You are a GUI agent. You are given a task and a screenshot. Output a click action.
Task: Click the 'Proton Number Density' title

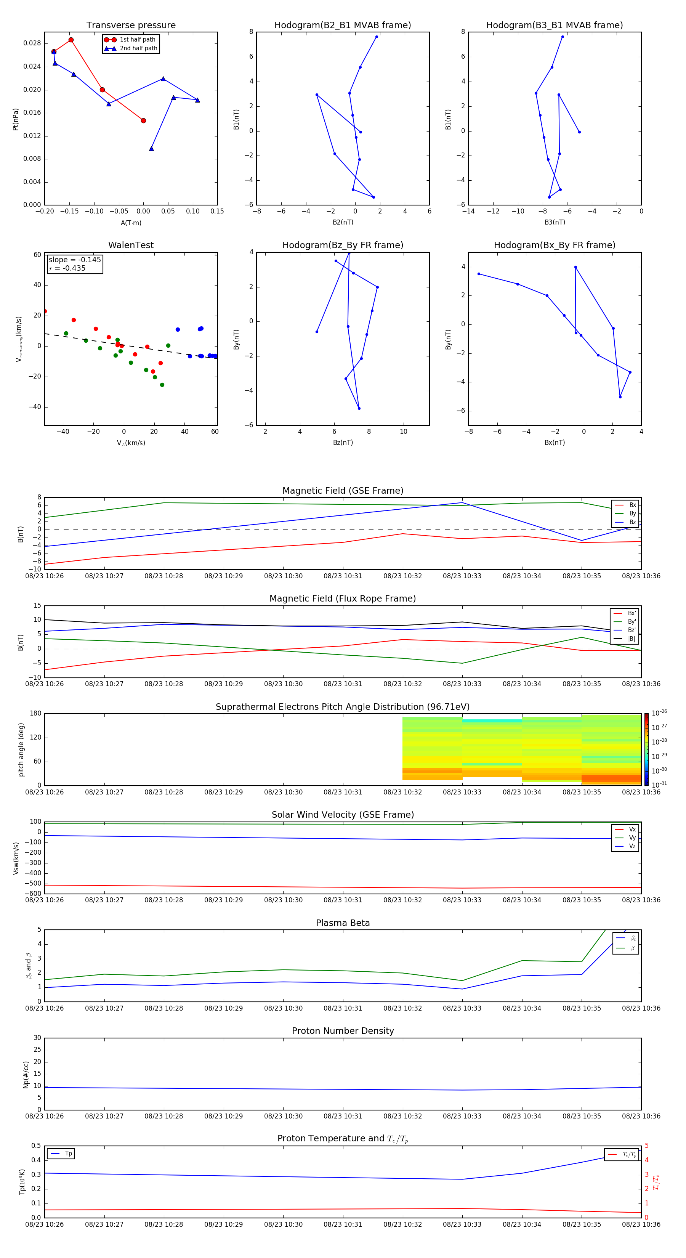tap(343, 1031)
